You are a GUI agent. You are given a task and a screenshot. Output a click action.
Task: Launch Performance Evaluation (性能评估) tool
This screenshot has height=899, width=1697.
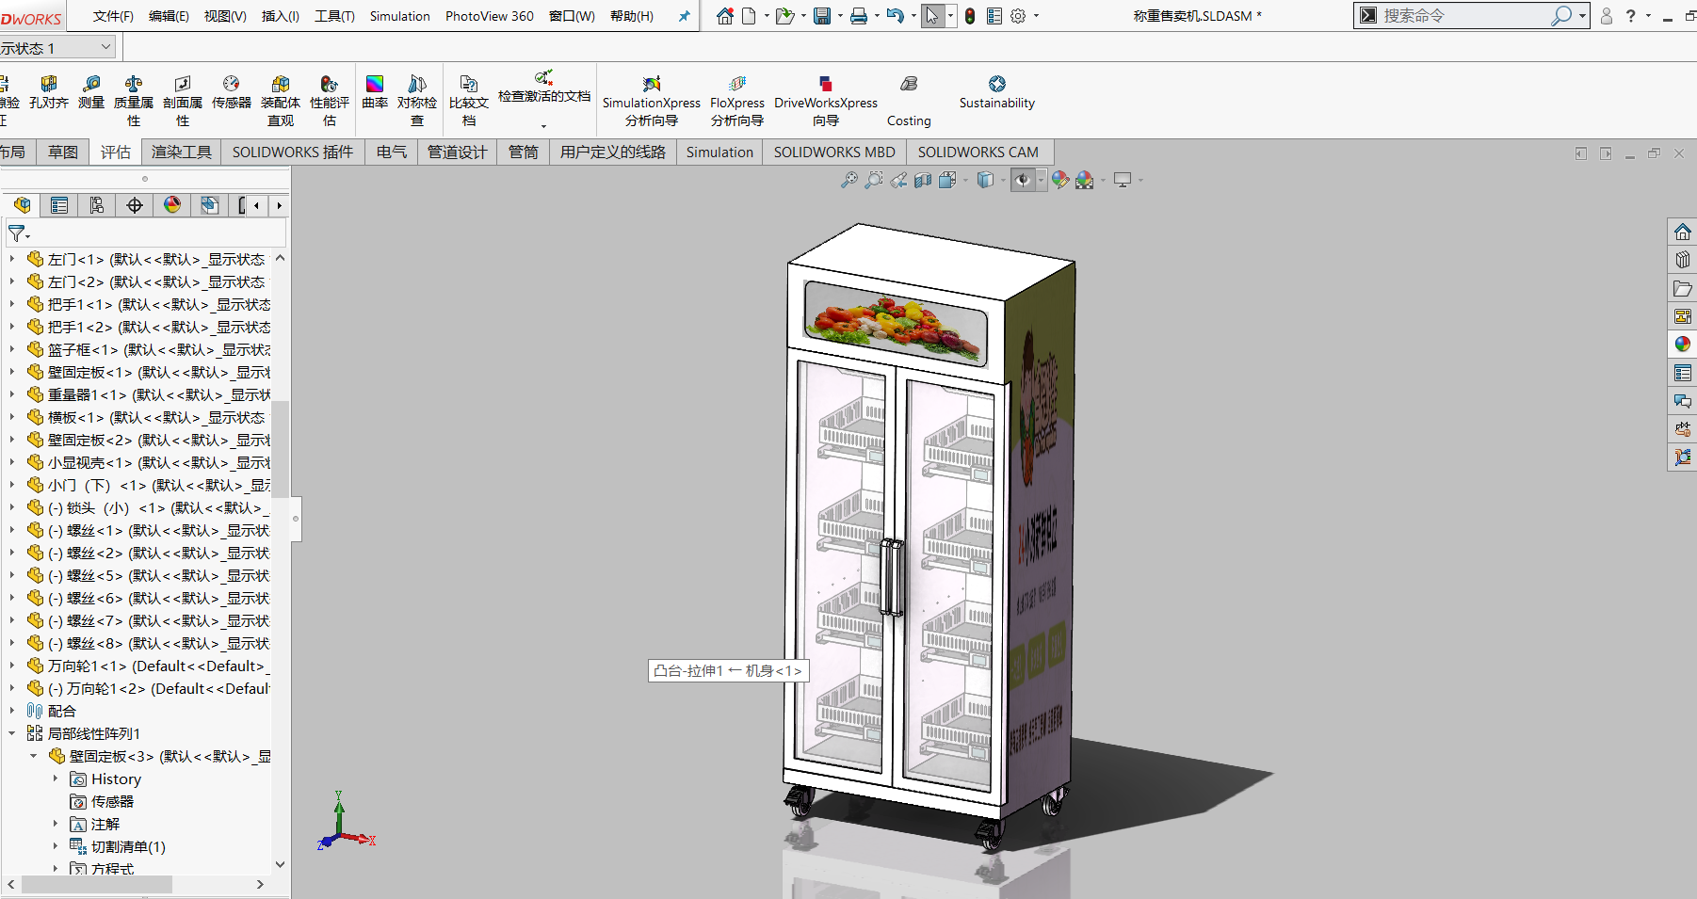coord(330,101)
